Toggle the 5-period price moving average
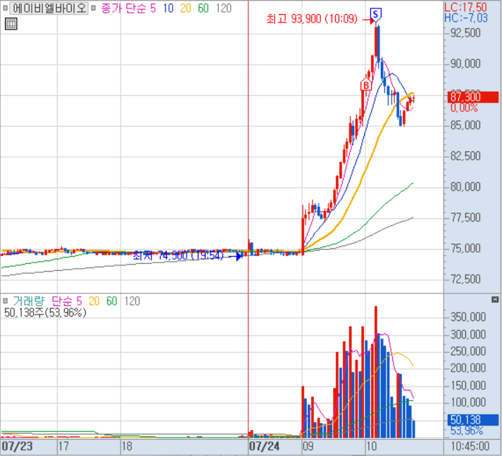This screenshot has width=502, height=456. point(153,8)
